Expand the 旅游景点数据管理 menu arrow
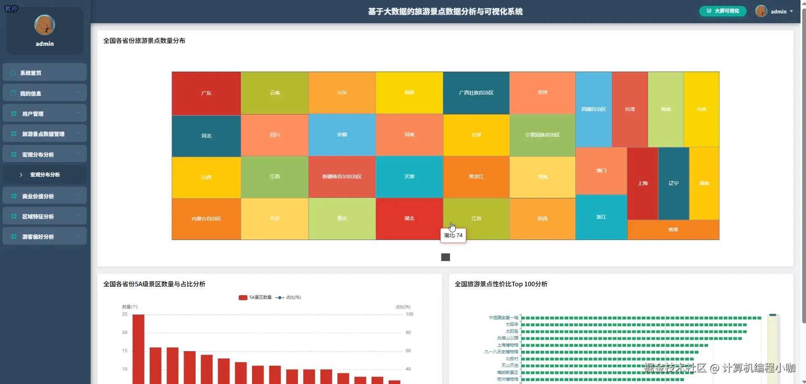The height and width of the screenshot is (384, 806). click(78, 133)
